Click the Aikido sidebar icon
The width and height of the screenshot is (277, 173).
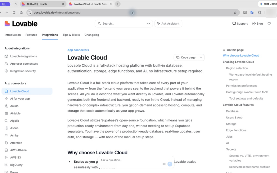pyautogui.click(x=6, y=106)
